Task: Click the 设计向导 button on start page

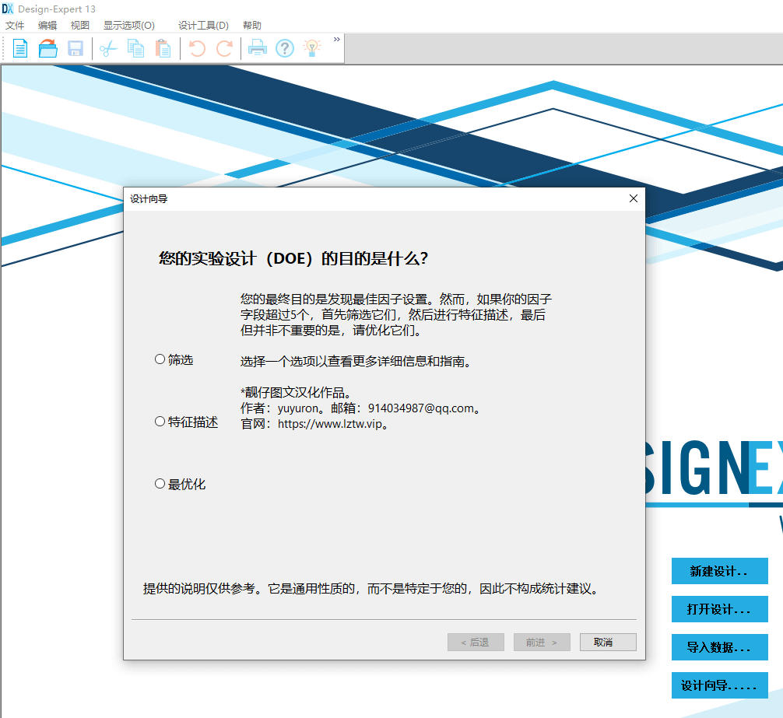Action: [720, 685]
